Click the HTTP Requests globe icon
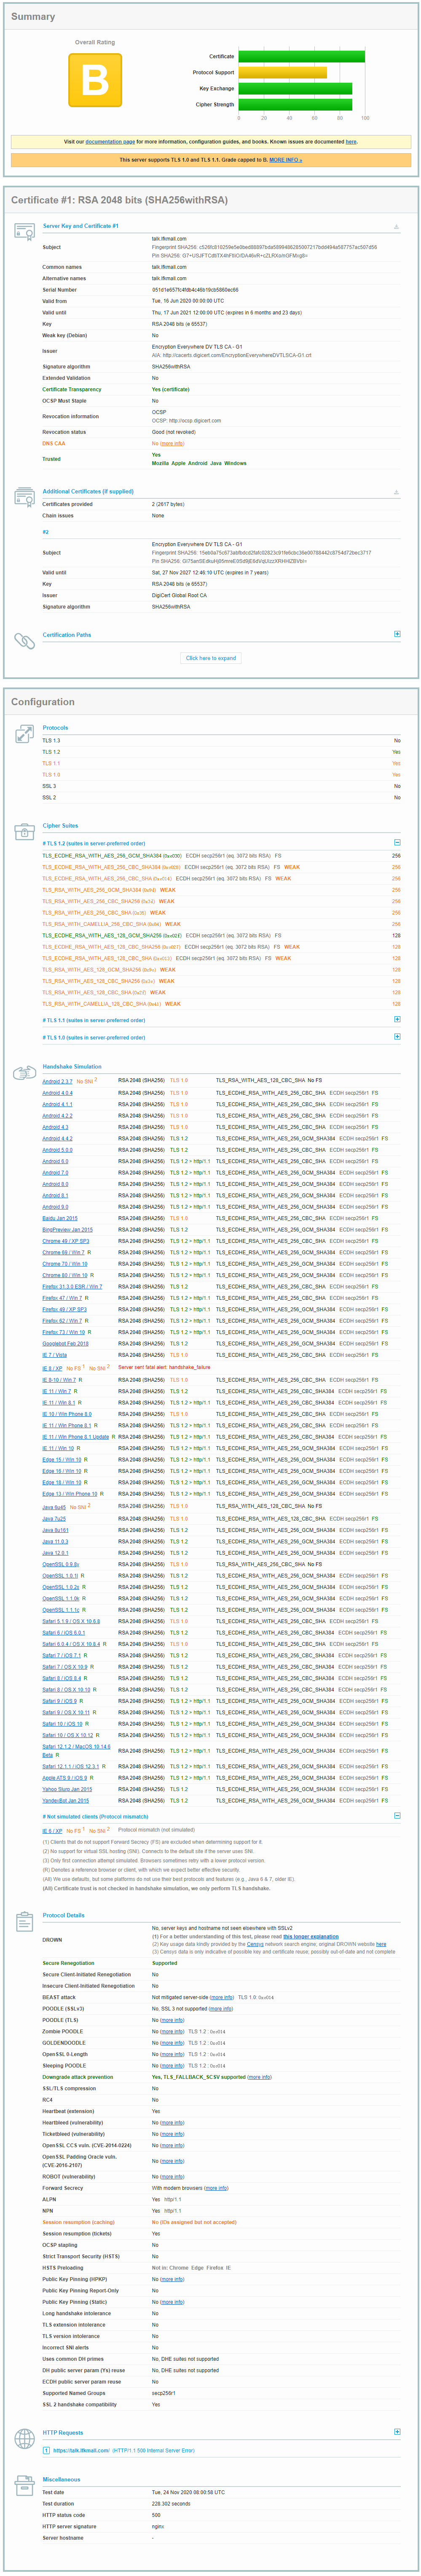 [24, 2439]
